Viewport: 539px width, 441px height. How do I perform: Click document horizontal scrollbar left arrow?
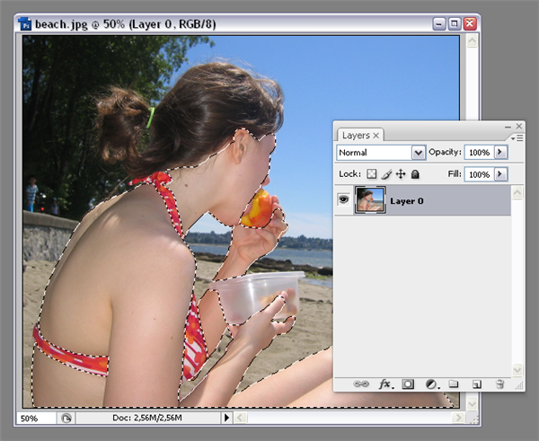(240, 418)
